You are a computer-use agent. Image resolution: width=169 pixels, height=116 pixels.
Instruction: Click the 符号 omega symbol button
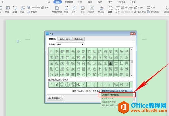pyautogui.click(x=111, y=9)
